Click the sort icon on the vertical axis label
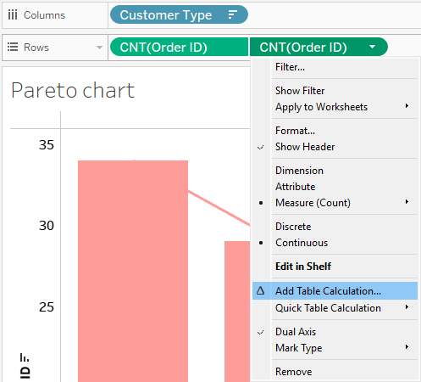The width and height of the screenshot is (421, 382). pos(25,357)
